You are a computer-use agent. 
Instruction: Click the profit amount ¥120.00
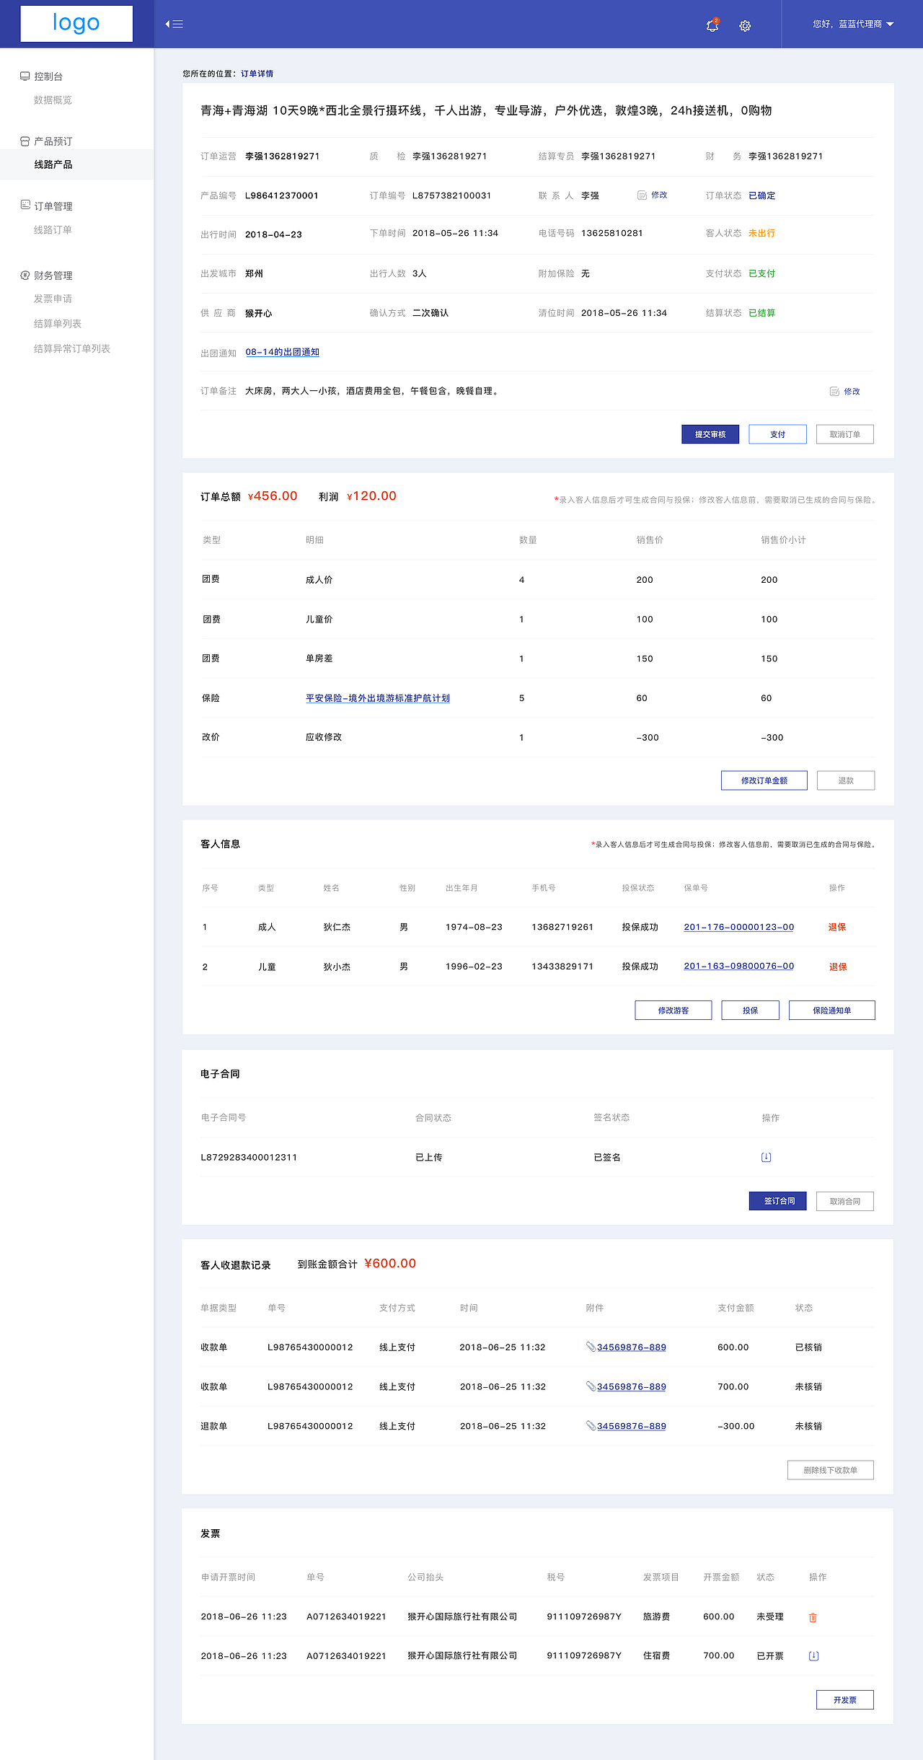click(x=372, y=496)
